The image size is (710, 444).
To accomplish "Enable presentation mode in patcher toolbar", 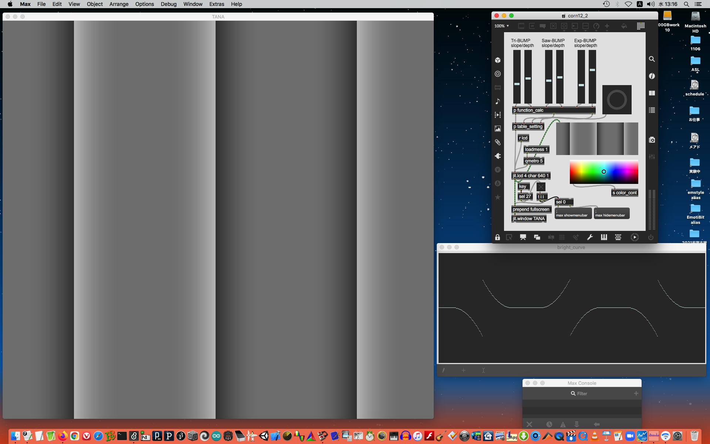I will click(x=523, y=238).
